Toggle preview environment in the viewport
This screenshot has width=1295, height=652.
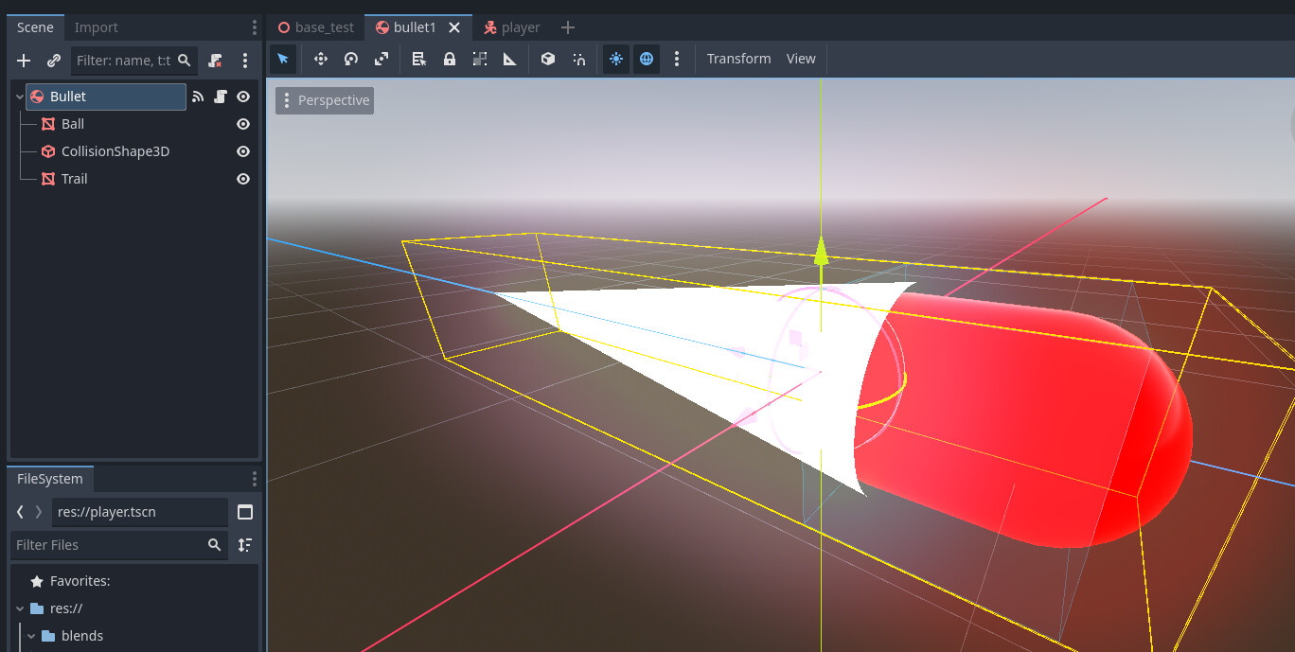(646, 59)
